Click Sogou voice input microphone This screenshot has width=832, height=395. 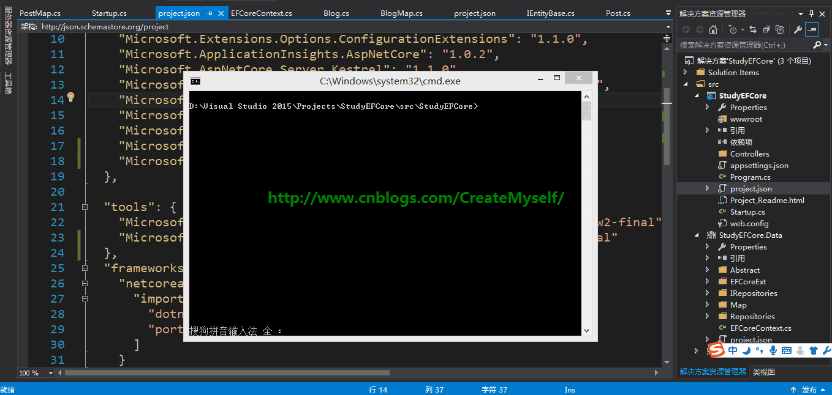click(773, 350)
